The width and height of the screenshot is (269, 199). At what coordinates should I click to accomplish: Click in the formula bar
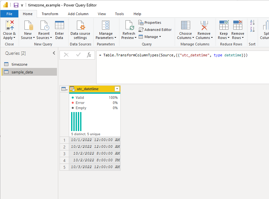point(182,67)
